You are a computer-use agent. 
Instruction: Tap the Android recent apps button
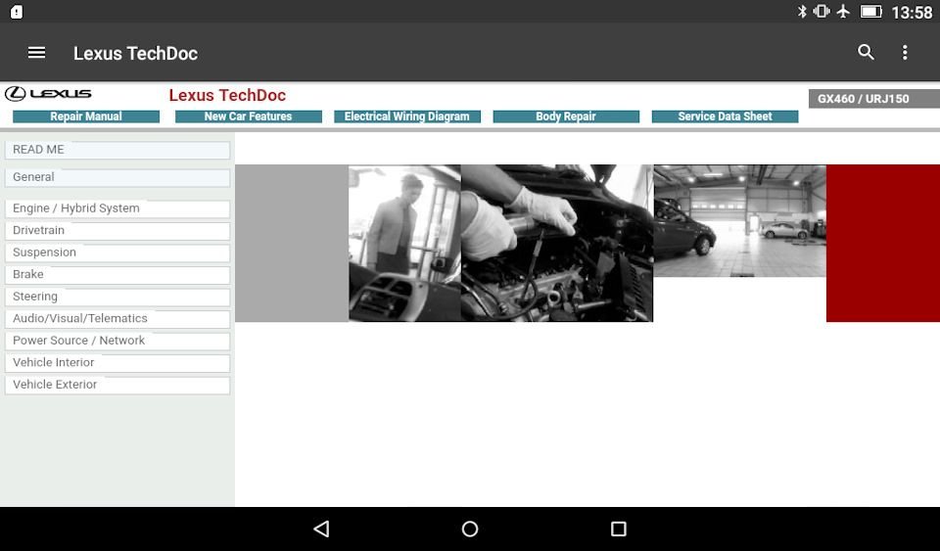[619, 528]
